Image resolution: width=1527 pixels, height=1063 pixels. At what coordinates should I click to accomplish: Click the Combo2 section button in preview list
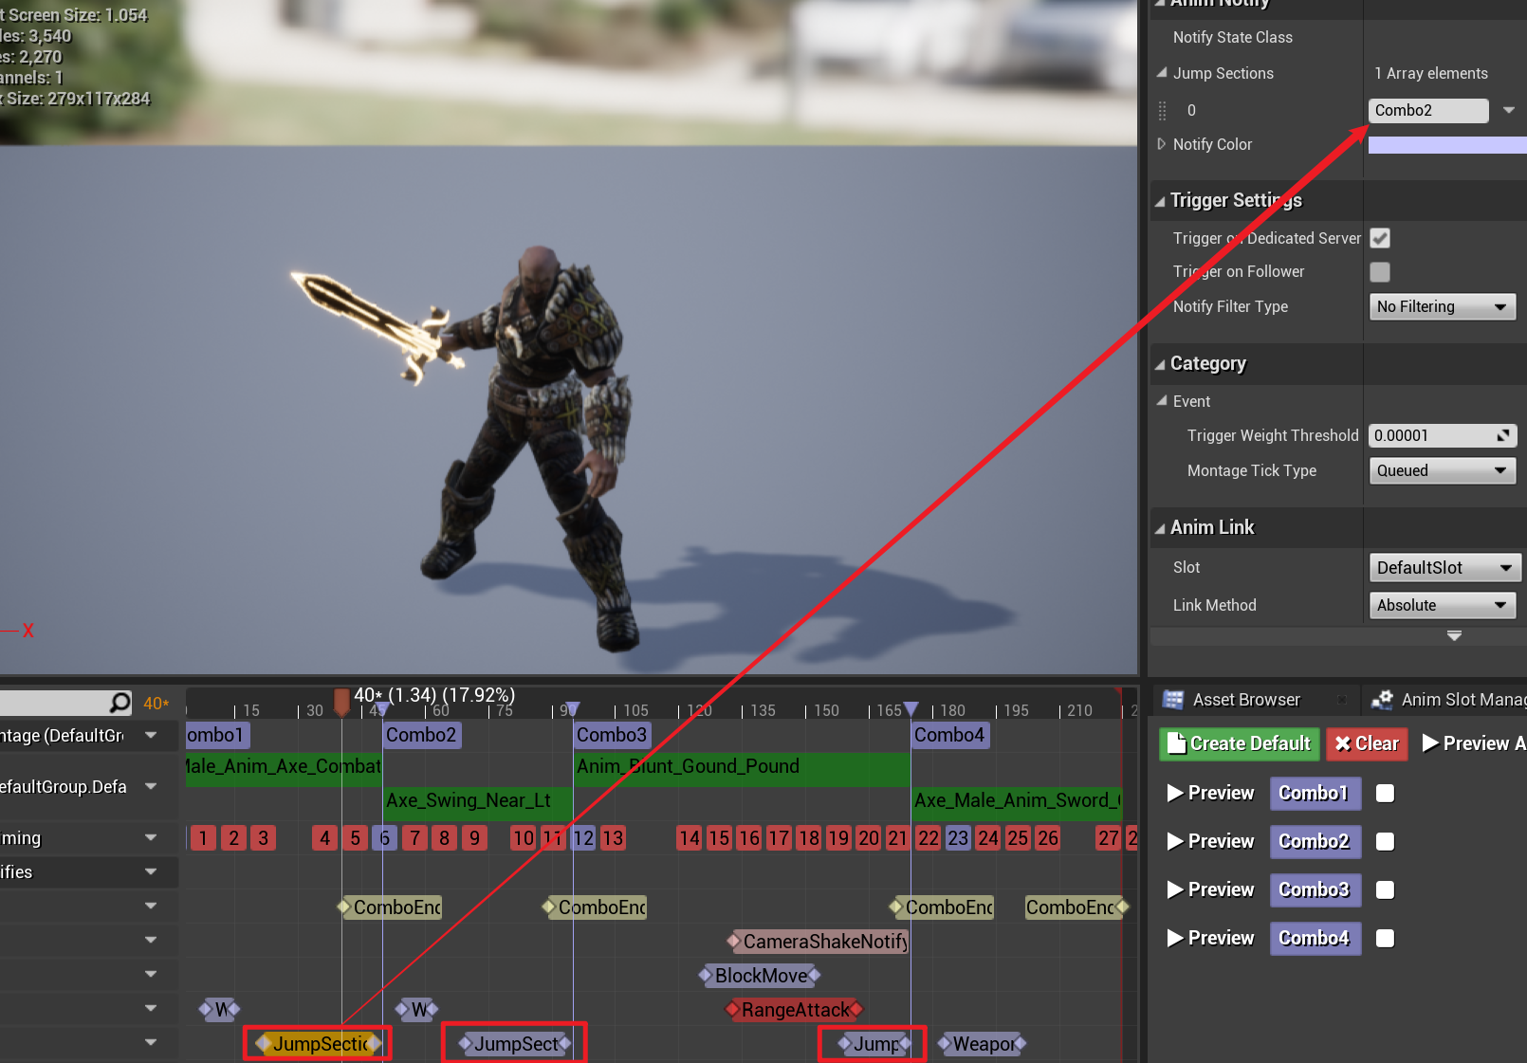click(1315, 841)
